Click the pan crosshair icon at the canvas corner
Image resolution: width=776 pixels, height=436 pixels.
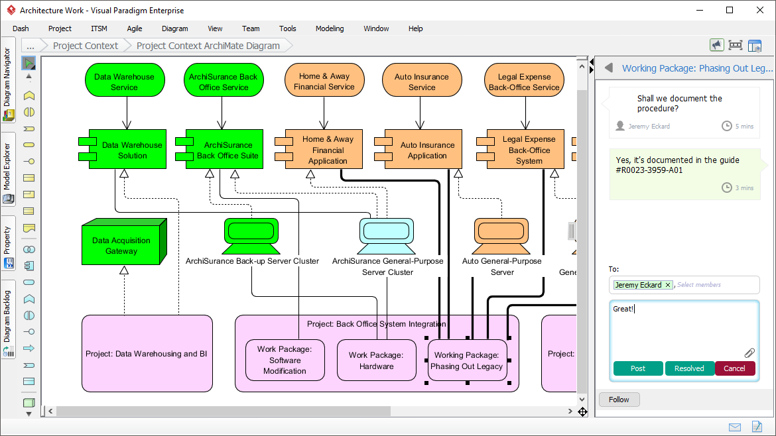click(582, 412)
